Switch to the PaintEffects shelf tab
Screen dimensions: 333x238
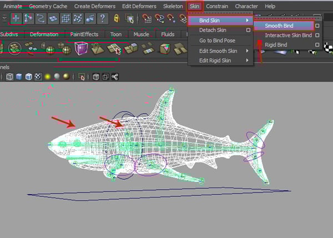pyautogui.click(x=84, y=34)
